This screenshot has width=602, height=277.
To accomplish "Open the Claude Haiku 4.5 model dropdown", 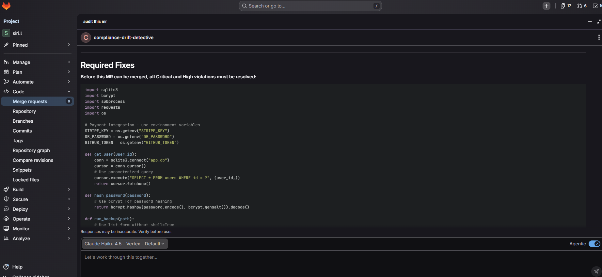I will (124, 244).
